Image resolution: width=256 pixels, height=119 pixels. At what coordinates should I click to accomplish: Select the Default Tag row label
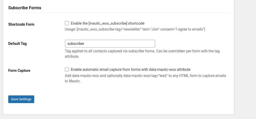[x=17, y=44]
